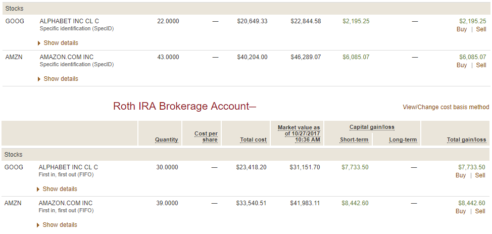Select short-term gain $2,195.25
Image resolution: width=492 pixels, height=234 pixels.
pyautogui.click(x=356, y=21)
